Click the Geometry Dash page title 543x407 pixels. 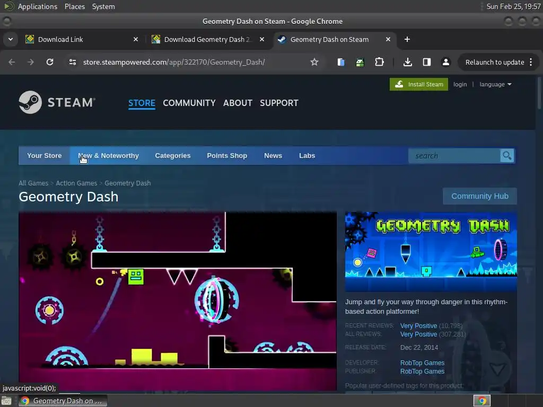point(68,197)
